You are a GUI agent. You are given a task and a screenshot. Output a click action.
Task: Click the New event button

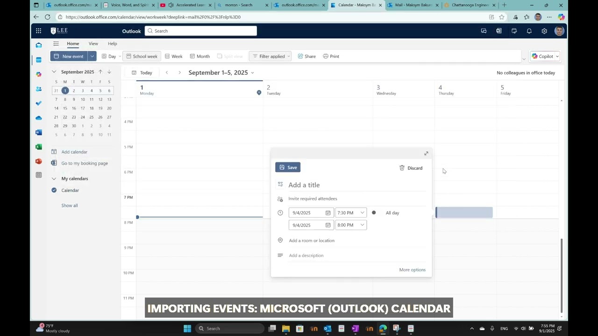tap(69, 56)
